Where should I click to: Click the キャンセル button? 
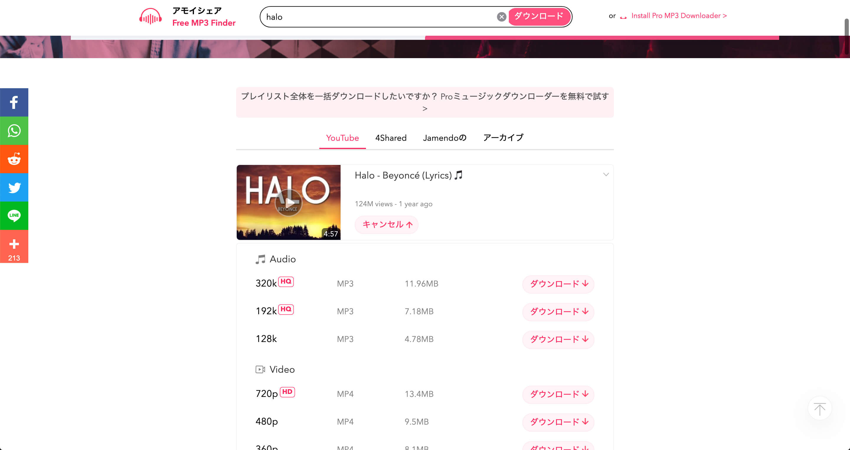tap(386, 225)
